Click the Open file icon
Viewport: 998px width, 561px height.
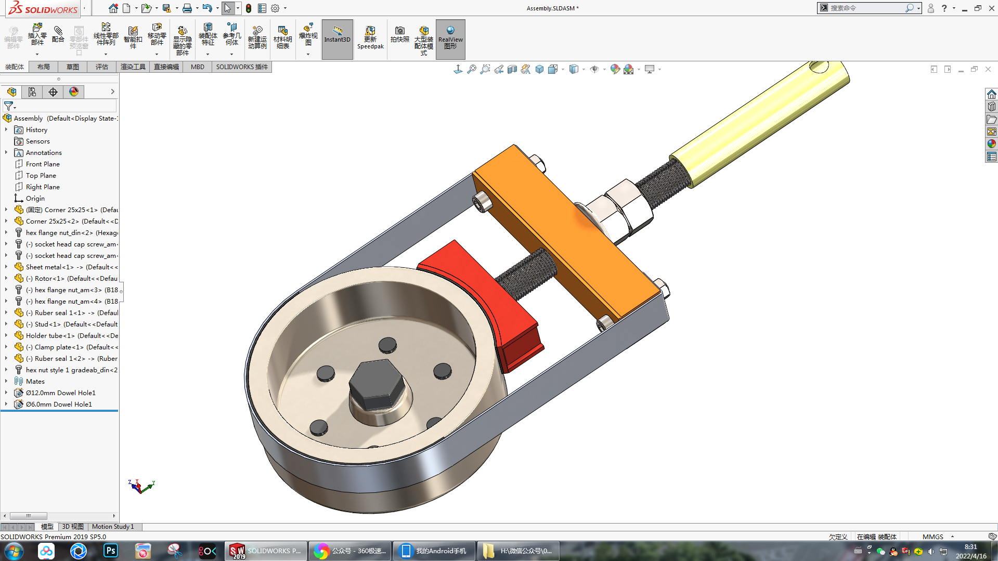pos(146,8)
